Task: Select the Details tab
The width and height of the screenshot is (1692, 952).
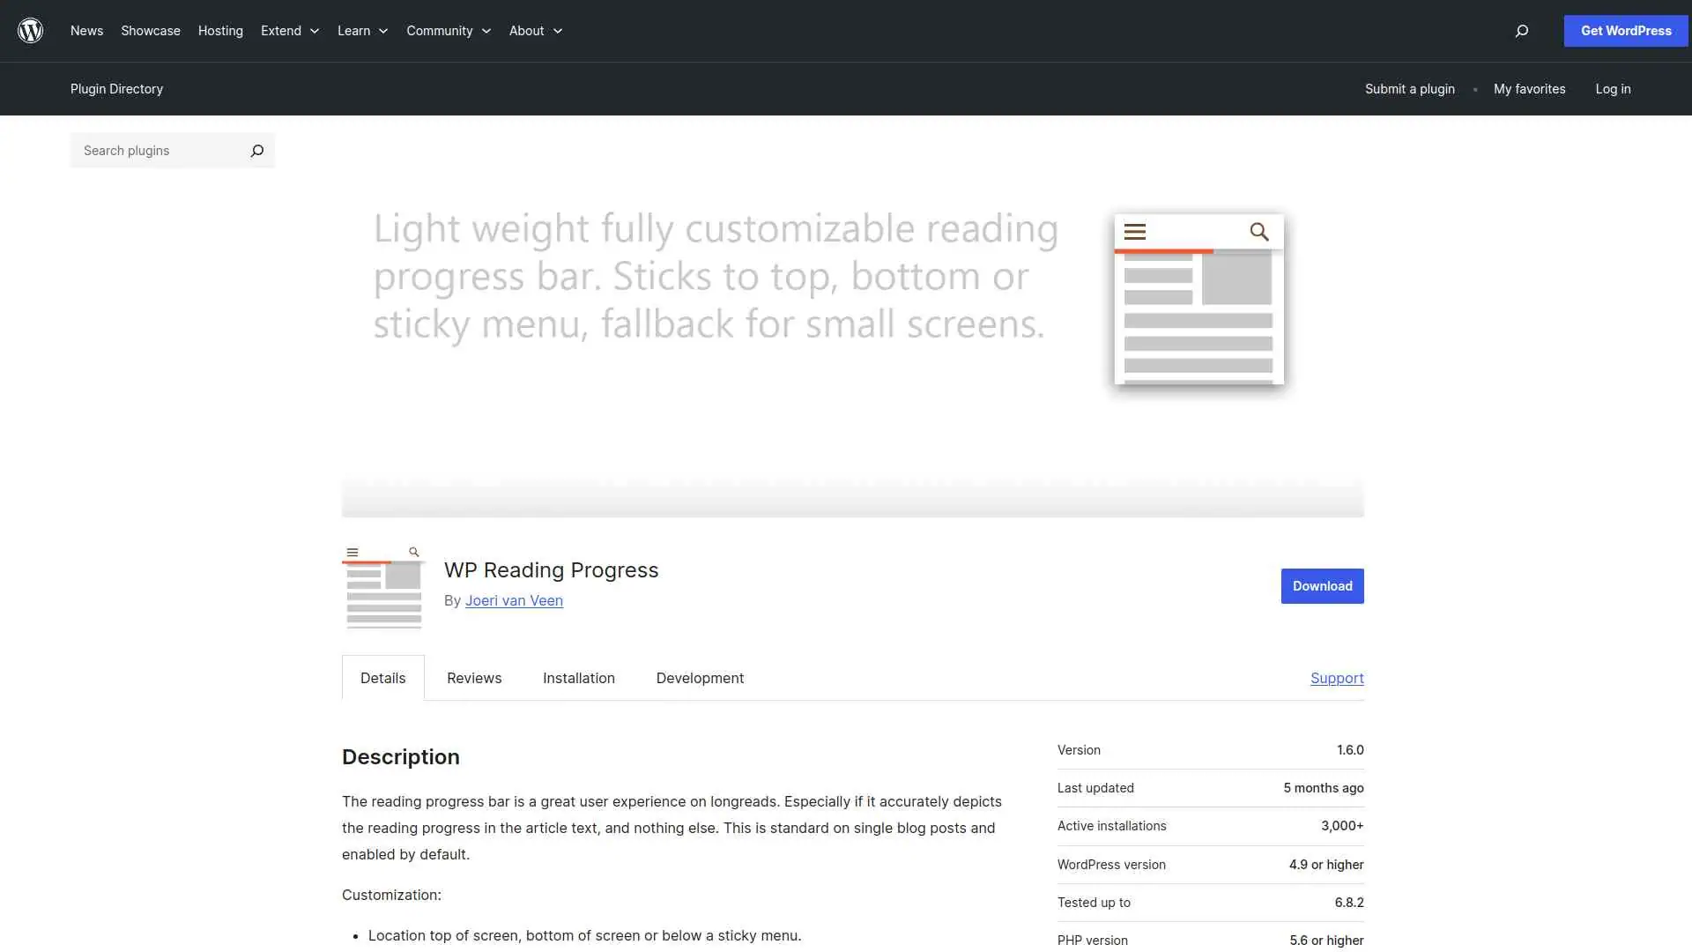Action: point(382,678)
